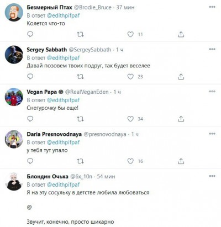Reply to Безмерный Птах's tweet

click(x=30, y=34)
